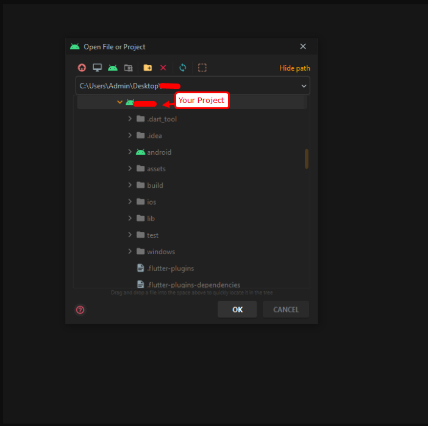Select the assets folder
The width and height of the screenshot is (428, 426).
tap(156, 169)
